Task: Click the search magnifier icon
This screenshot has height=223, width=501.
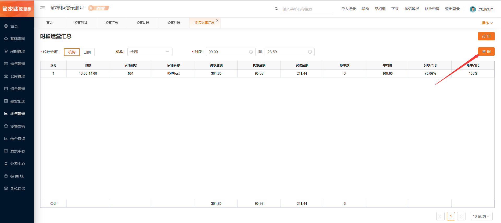Action: click(276, 9)
